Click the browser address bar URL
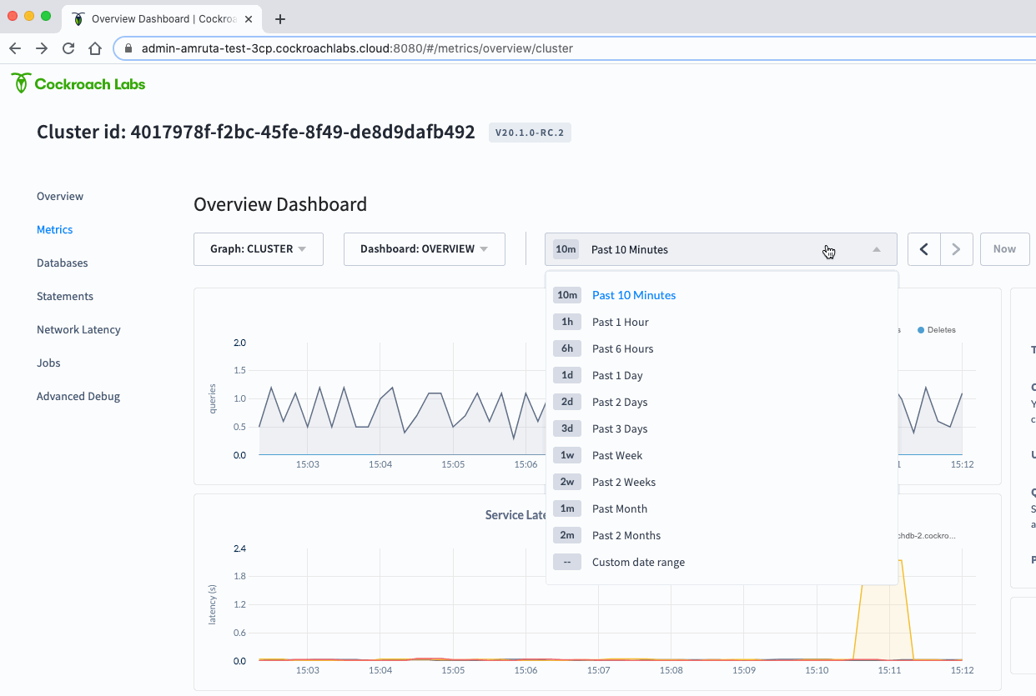 pyautogui.click(x=357, y=48)
